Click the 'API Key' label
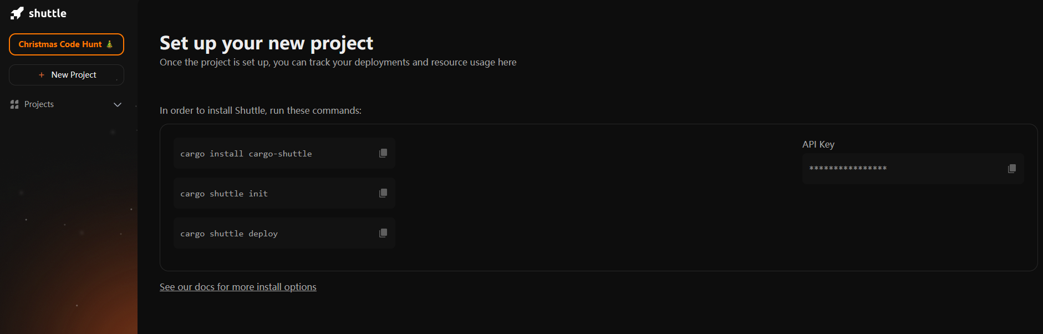The height and width of the screenshot is (334, 1043). pos(818,144)
